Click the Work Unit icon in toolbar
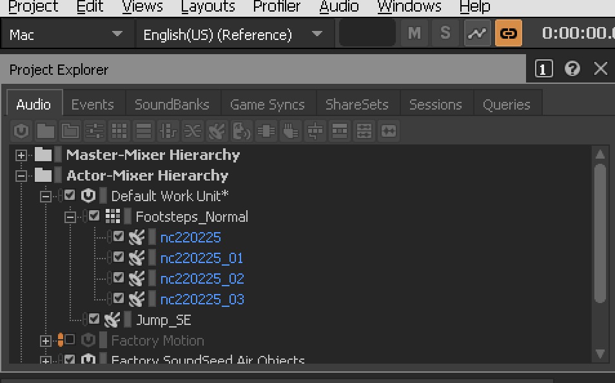Image resolution: width=615 pixels, height=383 pixels. tap(21, 131)
